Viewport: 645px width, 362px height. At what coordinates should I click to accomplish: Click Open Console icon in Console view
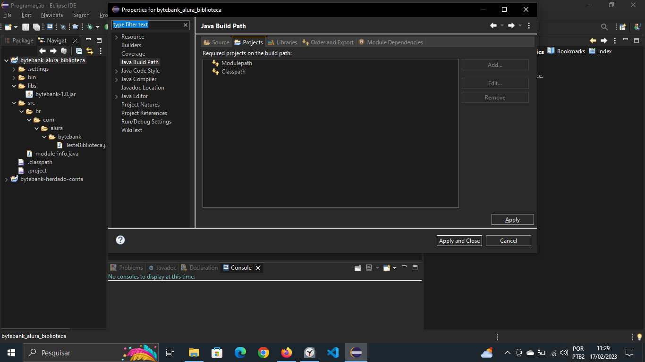pyautogui.click(x=387, y=268)
